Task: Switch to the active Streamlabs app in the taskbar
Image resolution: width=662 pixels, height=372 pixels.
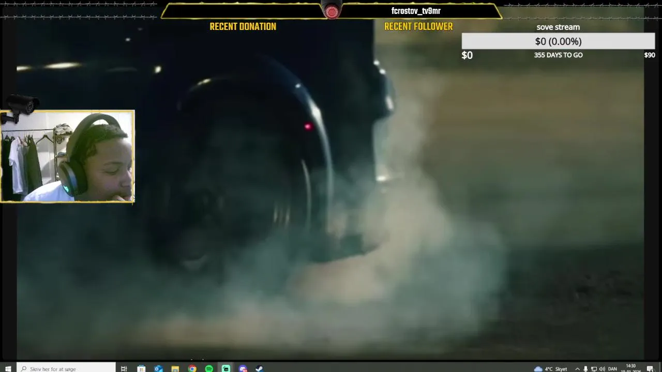Action: coord(226,368)
